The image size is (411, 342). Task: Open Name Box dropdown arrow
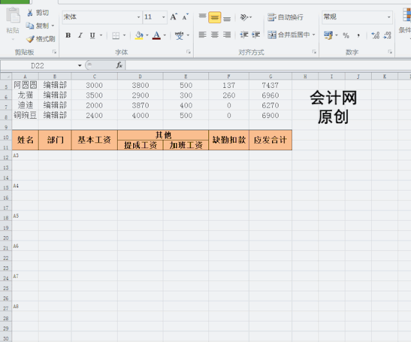click(x=80, y=65)
